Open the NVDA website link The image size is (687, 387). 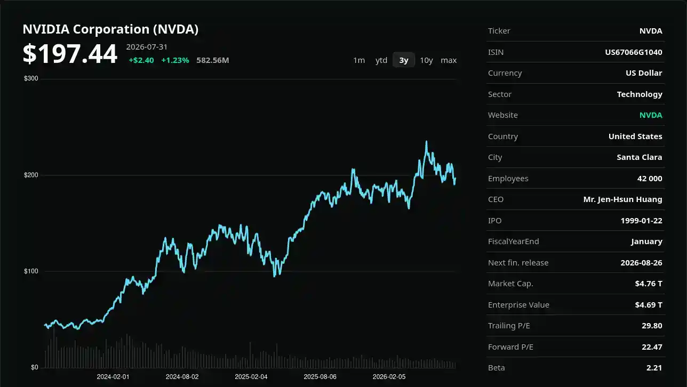point(651,115)
